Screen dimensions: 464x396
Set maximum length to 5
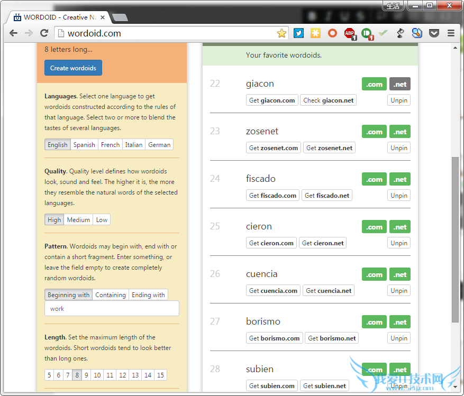tap(49, 375)
